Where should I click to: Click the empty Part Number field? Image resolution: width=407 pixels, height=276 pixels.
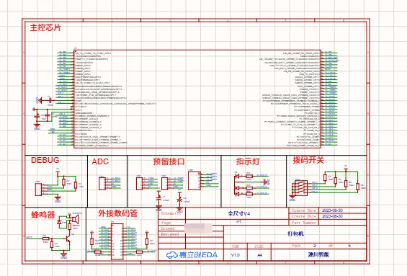click(342, 223)
